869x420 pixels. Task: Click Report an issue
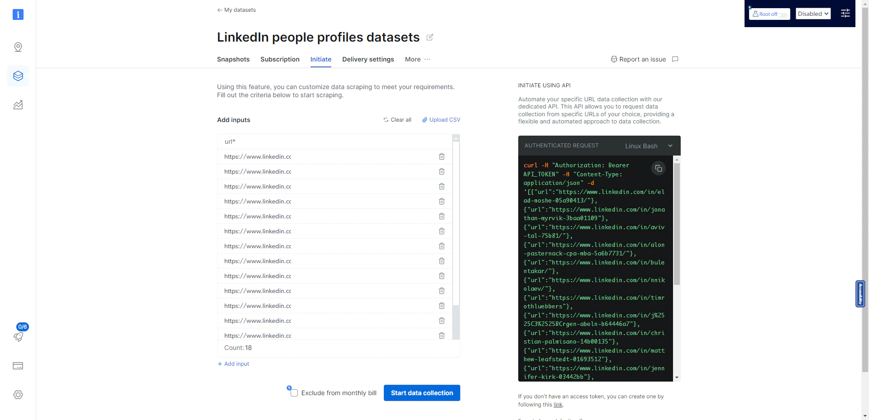[638, 59]
